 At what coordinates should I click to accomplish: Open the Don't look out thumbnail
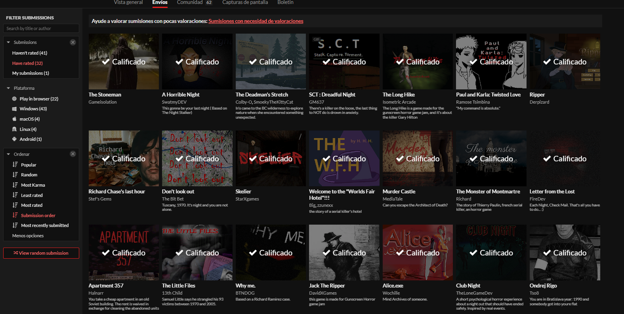point(197,158)
